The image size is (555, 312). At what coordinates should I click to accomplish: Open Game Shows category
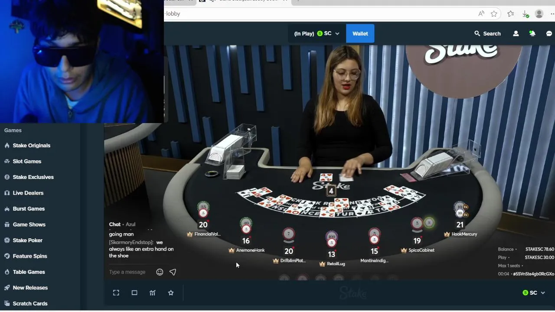click(29, 224)
